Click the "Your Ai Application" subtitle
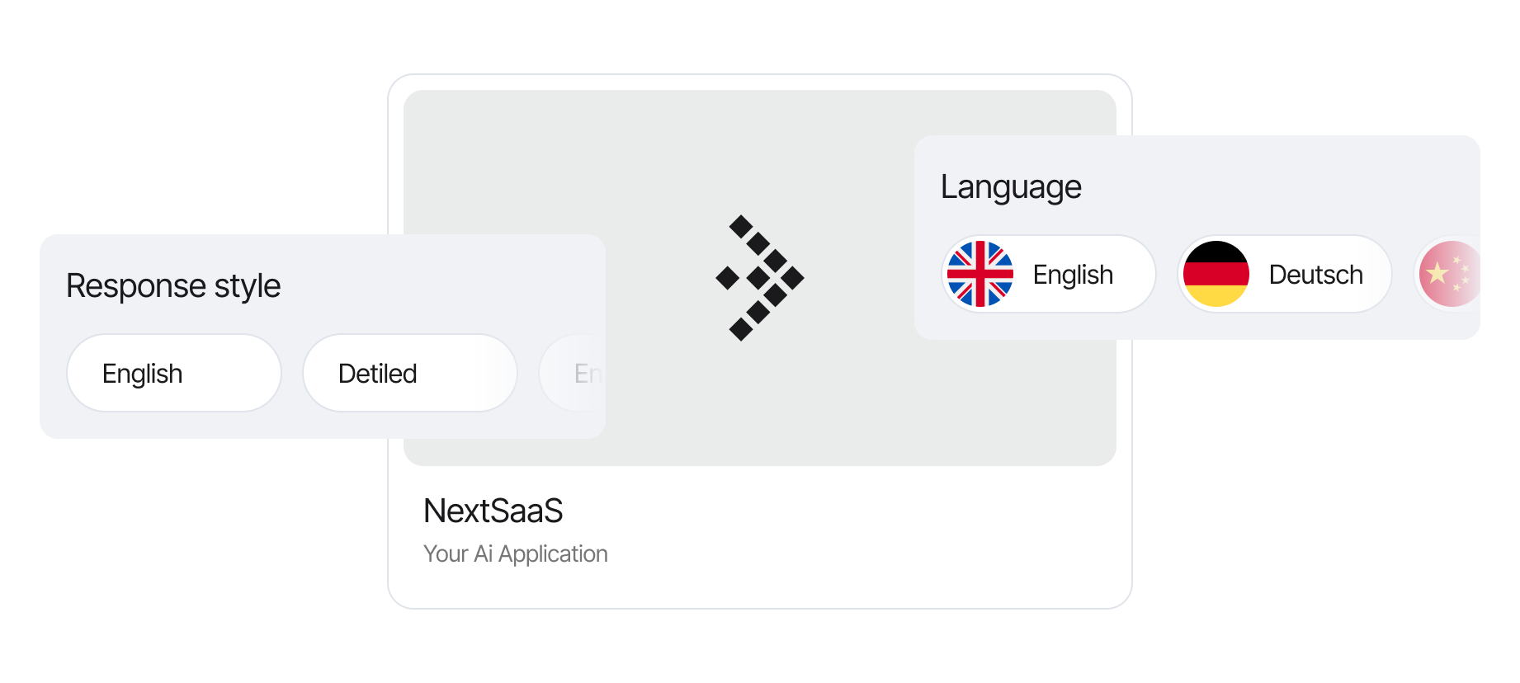Screen dimensions: 1520x683 click(x=515, y=553)
